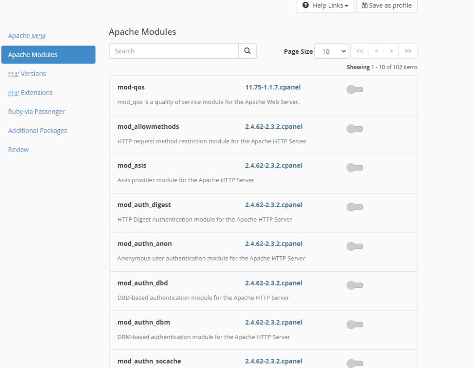475x368 pixels.
Task: Enable the mod-qos module toggle
Action: (355, 89)
